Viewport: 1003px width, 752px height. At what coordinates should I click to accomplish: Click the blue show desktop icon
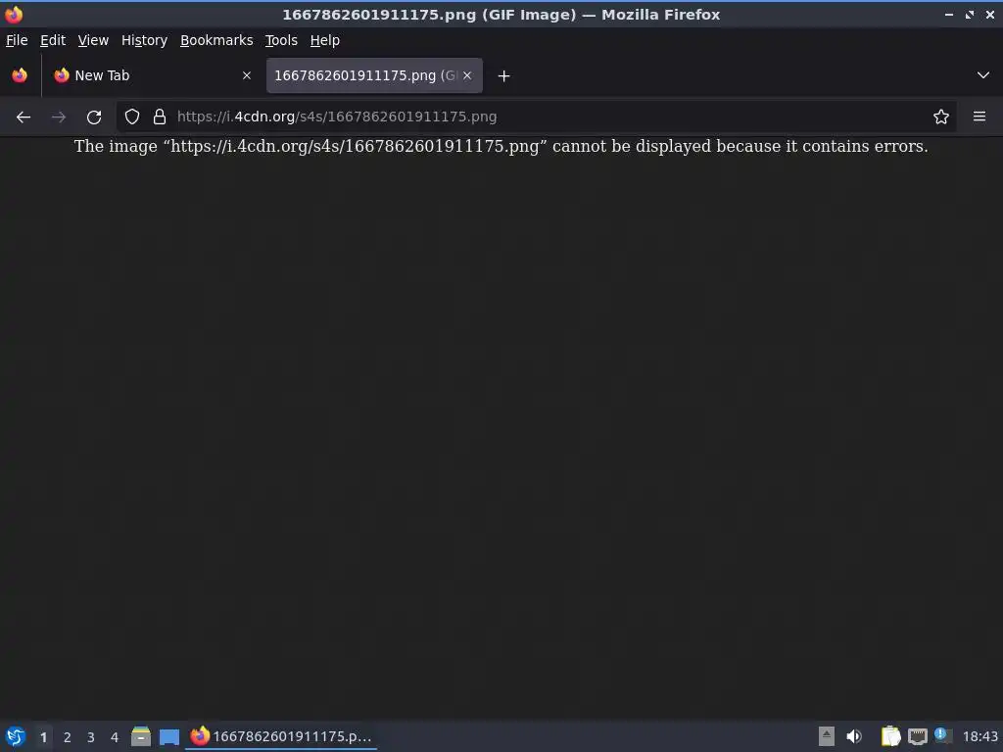tap(169, 737)
